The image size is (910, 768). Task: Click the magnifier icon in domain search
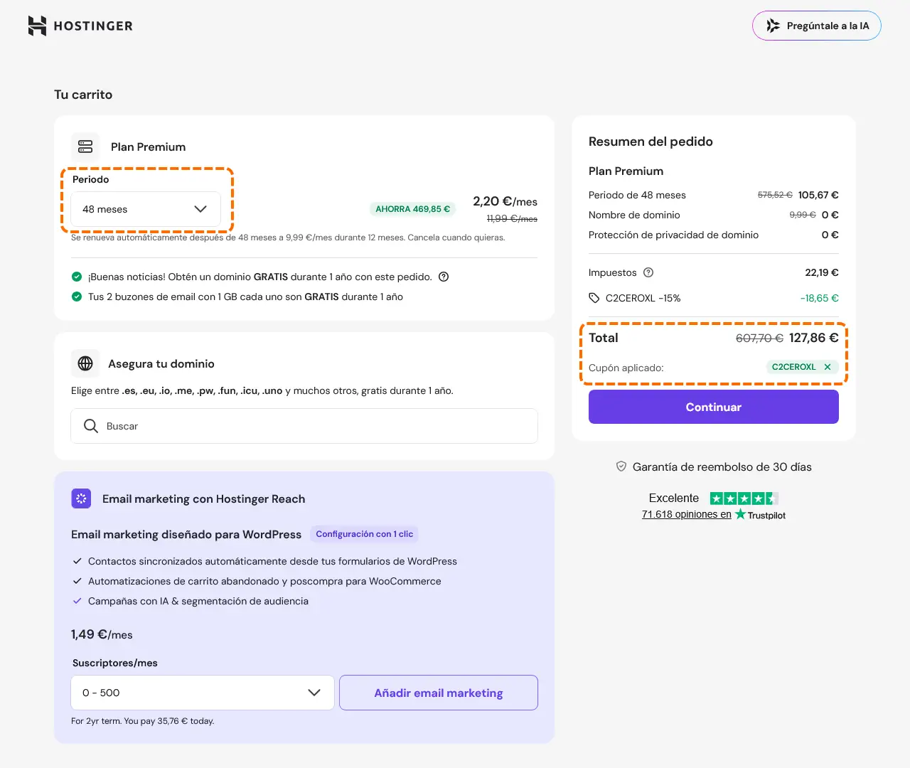(91, 426)
